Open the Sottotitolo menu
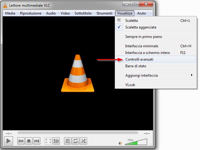Image resolution: width=200 pixels, height=150 pixels. pos(83,13)
